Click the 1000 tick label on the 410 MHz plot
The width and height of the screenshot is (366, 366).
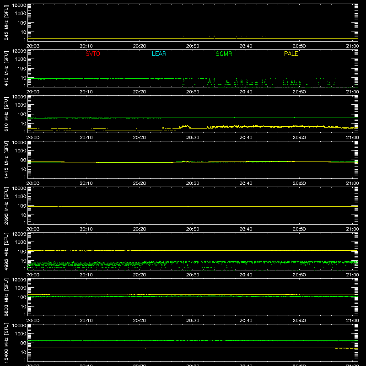coord(21,59)
